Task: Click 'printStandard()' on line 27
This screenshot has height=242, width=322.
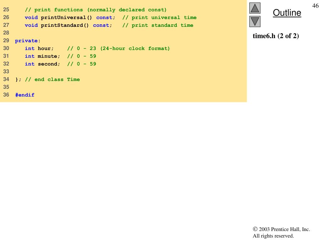Action: [65, 25]
